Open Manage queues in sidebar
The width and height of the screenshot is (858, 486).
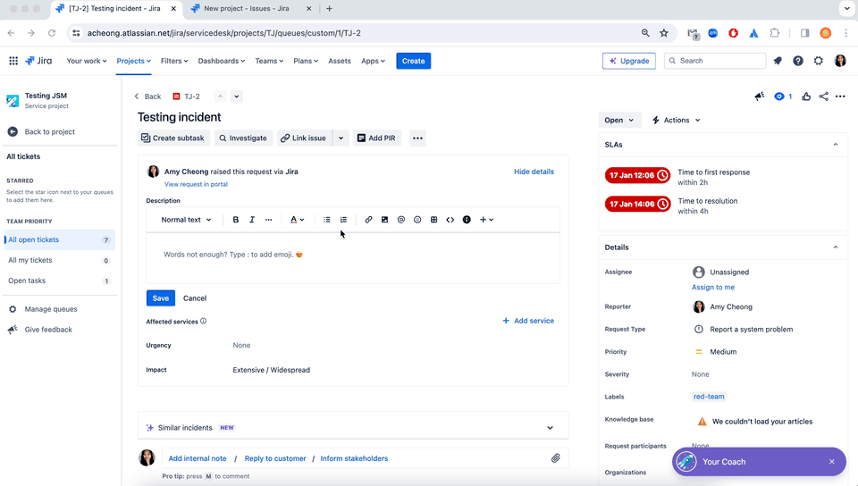point(51,309)
